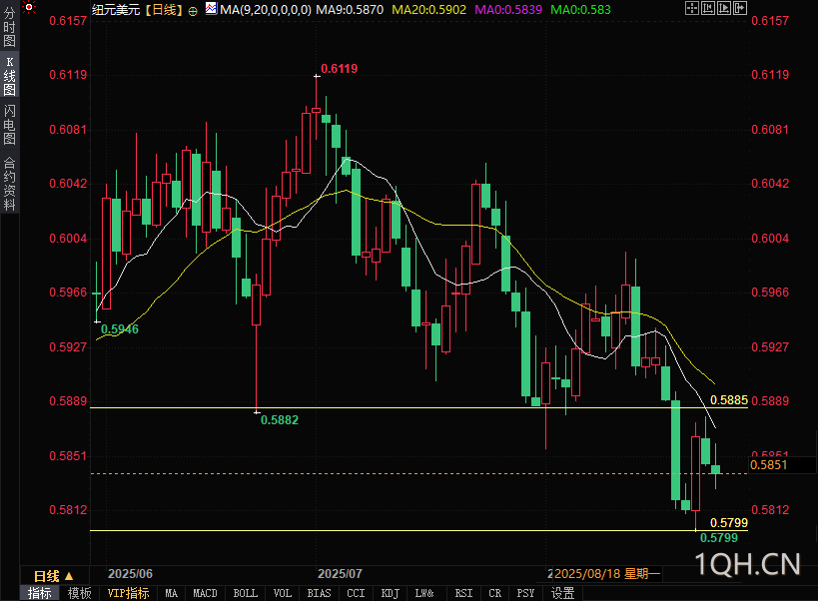The image size is (818, 601).
Task: Expand the 【日线】 period selector in chart title
Action: click(x=160, y=10)
